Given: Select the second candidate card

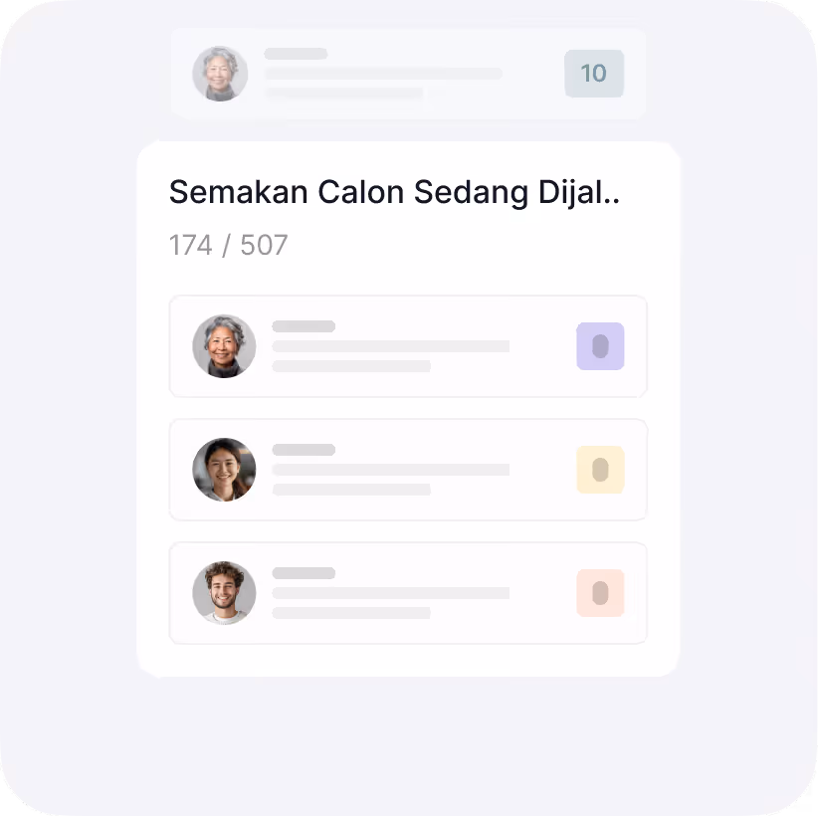Looking at the screenshot, I should pos(408,470).
